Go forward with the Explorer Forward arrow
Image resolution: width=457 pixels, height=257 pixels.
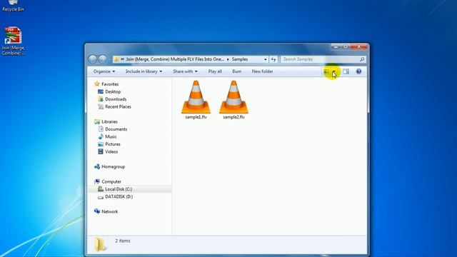click(103, 59)
